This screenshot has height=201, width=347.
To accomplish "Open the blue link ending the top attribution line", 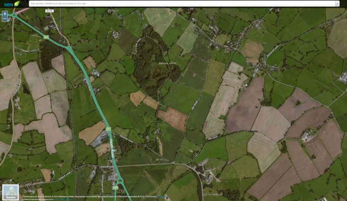I will tap(162, 197).
